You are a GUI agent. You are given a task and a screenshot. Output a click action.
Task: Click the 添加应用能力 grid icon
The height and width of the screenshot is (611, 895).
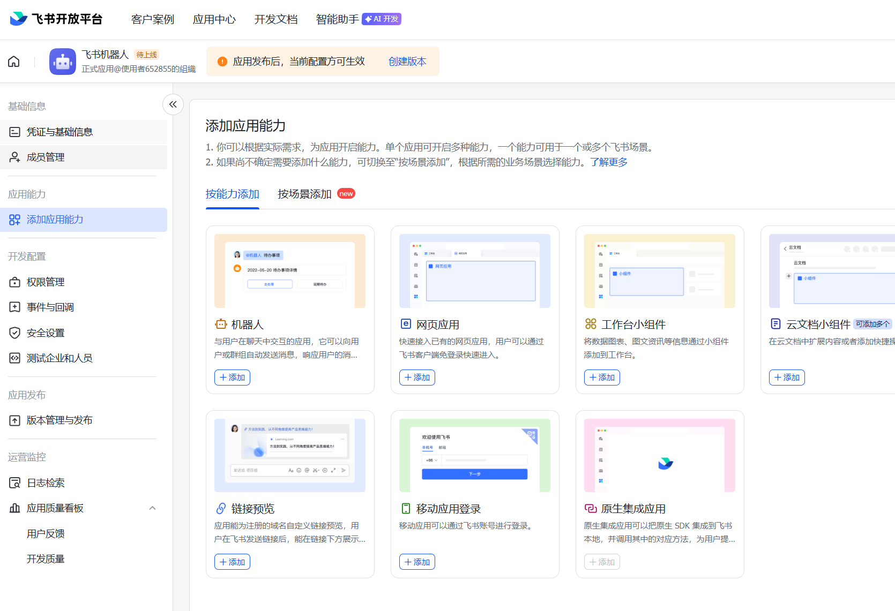pyautogui.click(x=15, y=220)
